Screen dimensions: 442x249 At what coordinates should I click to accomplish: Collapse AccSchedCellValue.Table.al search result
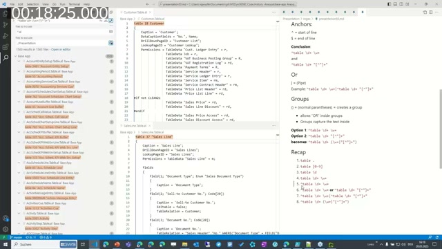[x=19, y=112]
